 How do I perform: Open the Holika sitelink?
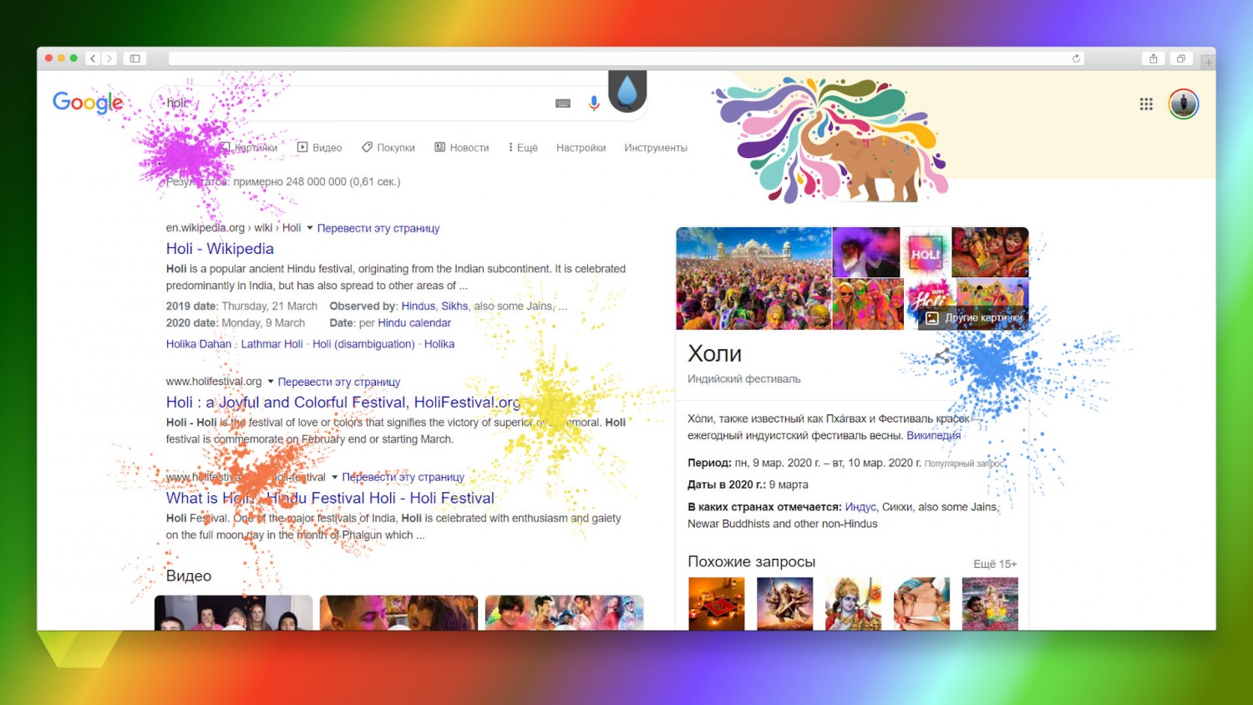click(439, 344)
